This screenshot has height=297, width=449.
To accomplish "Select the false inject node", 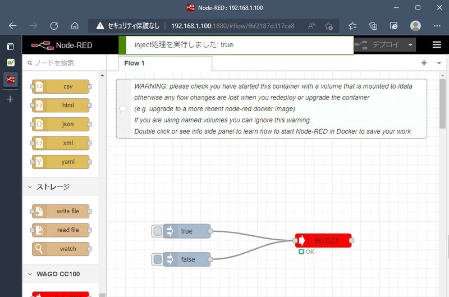I will click(x=187, y=259).
